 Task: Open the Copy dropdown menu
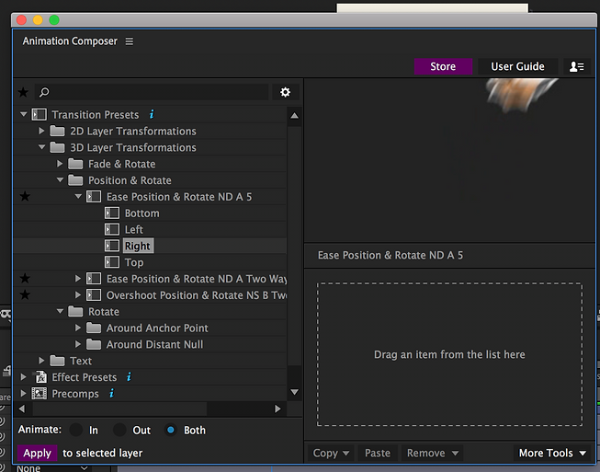click(331, 454)
